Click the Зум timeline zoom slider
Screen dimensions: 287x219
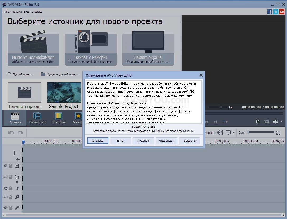[x=261, y=132]
